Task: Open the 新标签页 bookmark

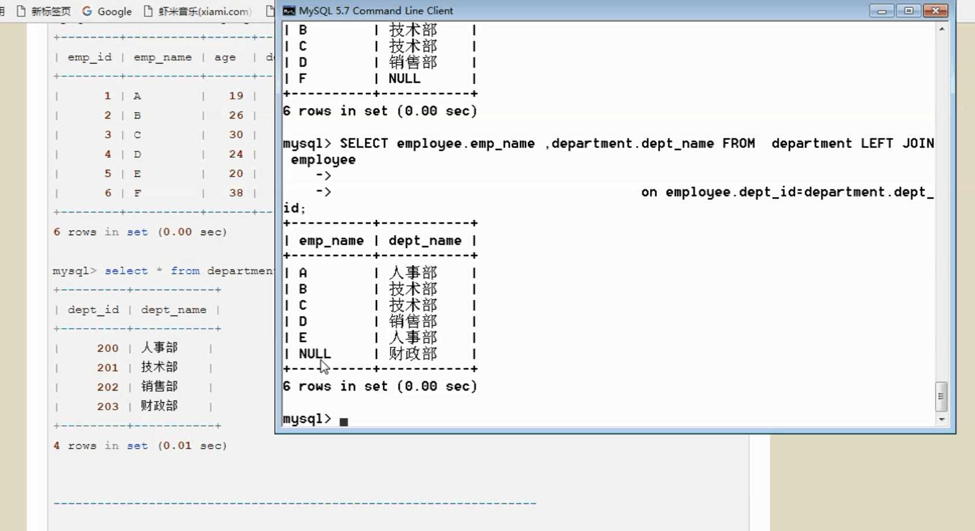Action: pos(43,11)
